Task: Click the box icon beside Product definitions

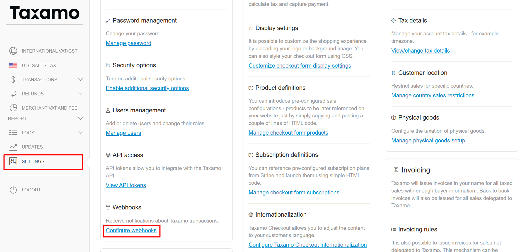Action: pos(251,88)
